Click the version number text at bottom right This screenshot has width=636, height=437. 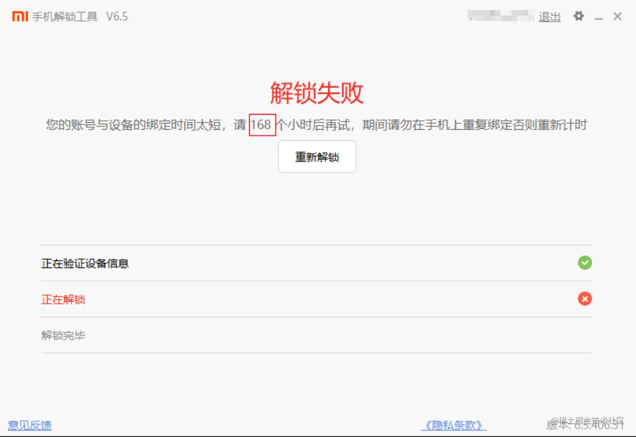(585, 425)
